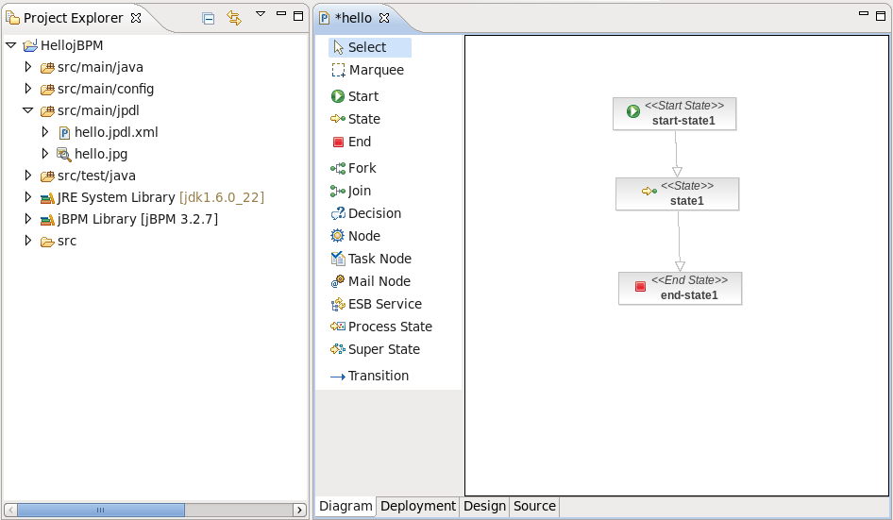Expand the plain src folder
The height and width of the screenshot is (520, 893).
tap(28, 240)
